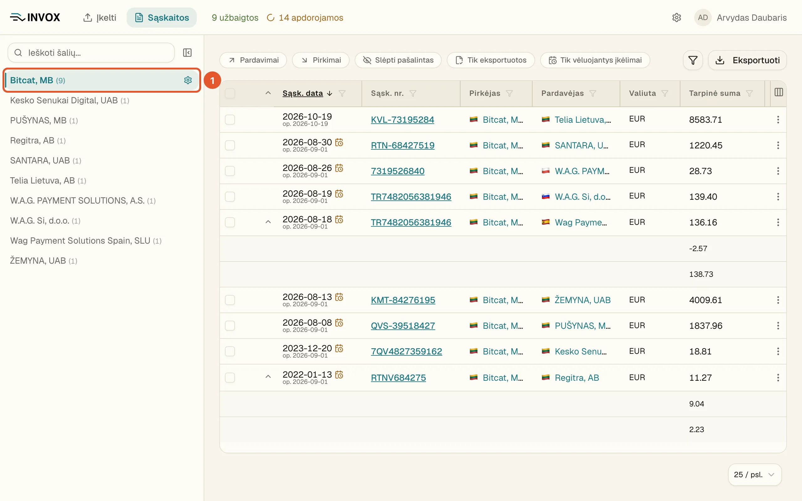Open invoice link KVL-73195284
Viewport: 802px width, 501px height.
coord(402,120)
